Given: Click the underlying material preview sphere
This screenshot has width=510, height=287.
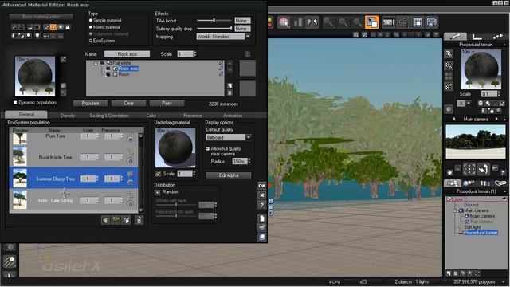Looking at the screenshot, I should (175, 147).
